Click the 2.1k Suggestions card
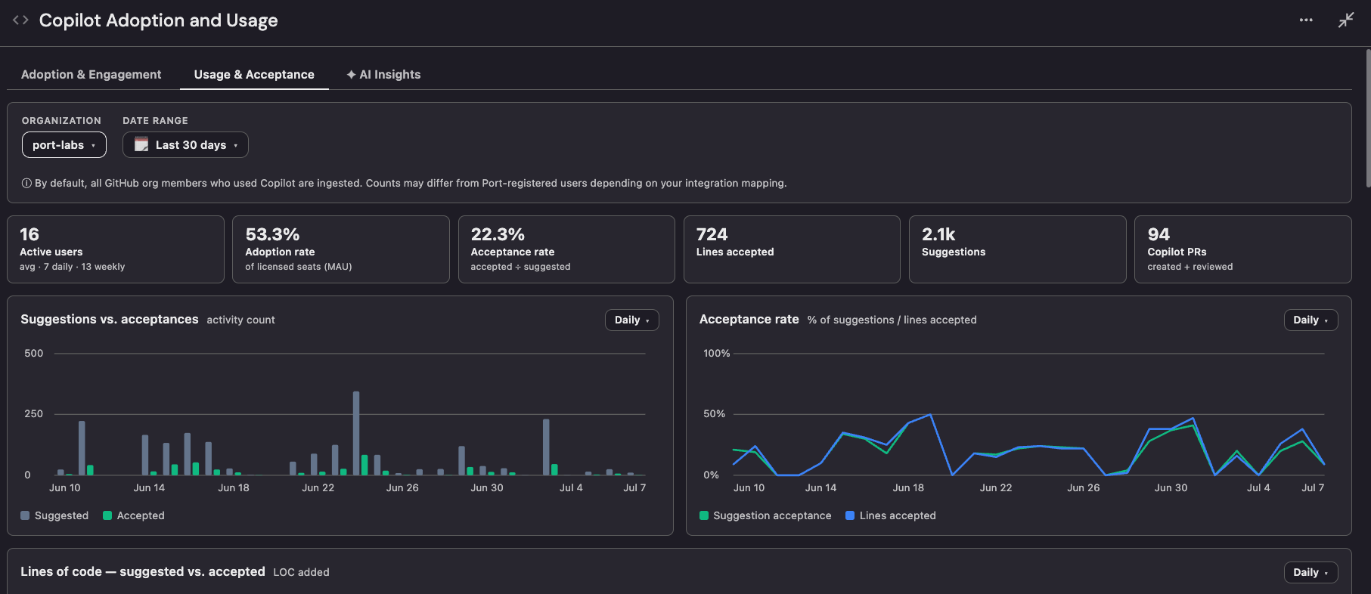Viewport: 1371px width, 594px height. (x=1017, y=249)
